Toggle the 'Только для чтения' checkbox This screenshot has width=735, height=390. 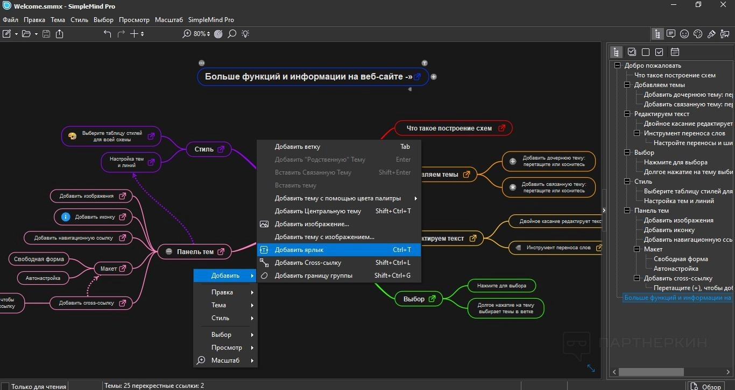click(5, 386)
